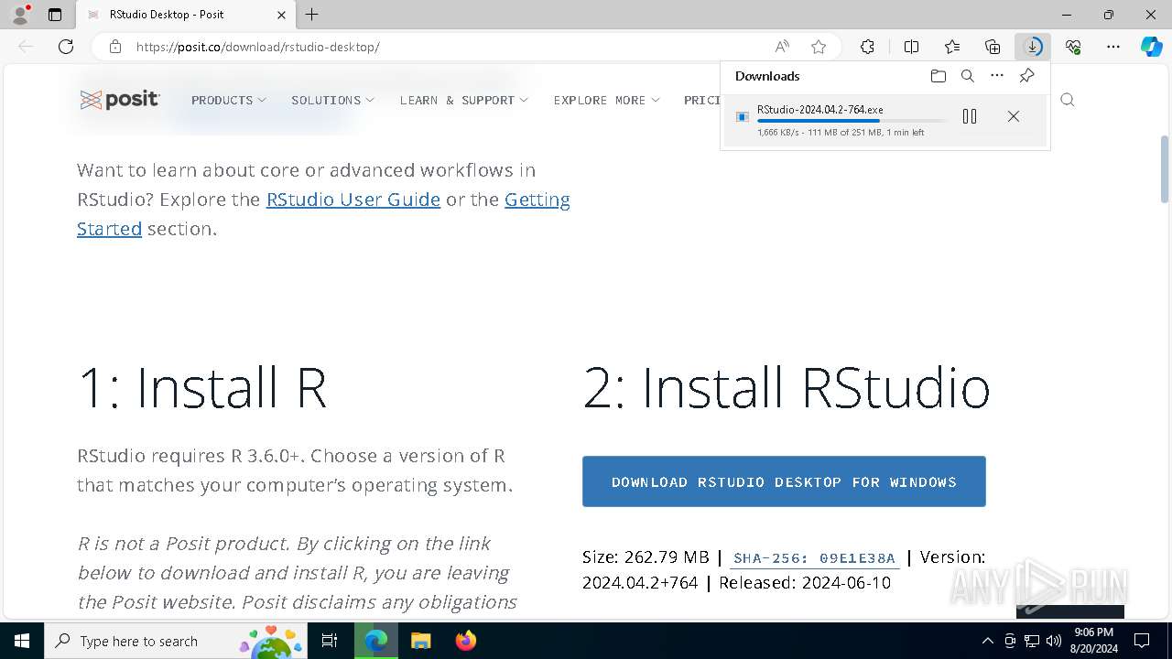1172x659 pixels.
Task: Expand the LEARN & SUPPORT menu
Action: click(x=464, y=101)
